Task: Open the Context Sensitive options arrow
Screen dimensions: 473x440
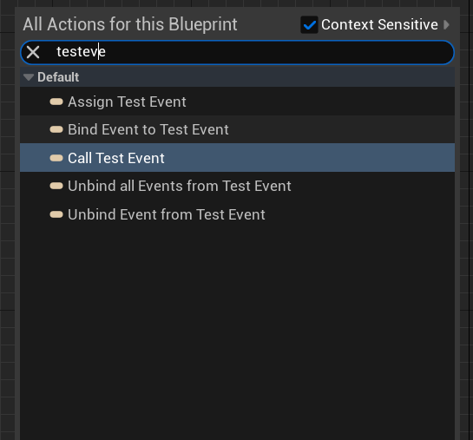Action: coord(446,24)
